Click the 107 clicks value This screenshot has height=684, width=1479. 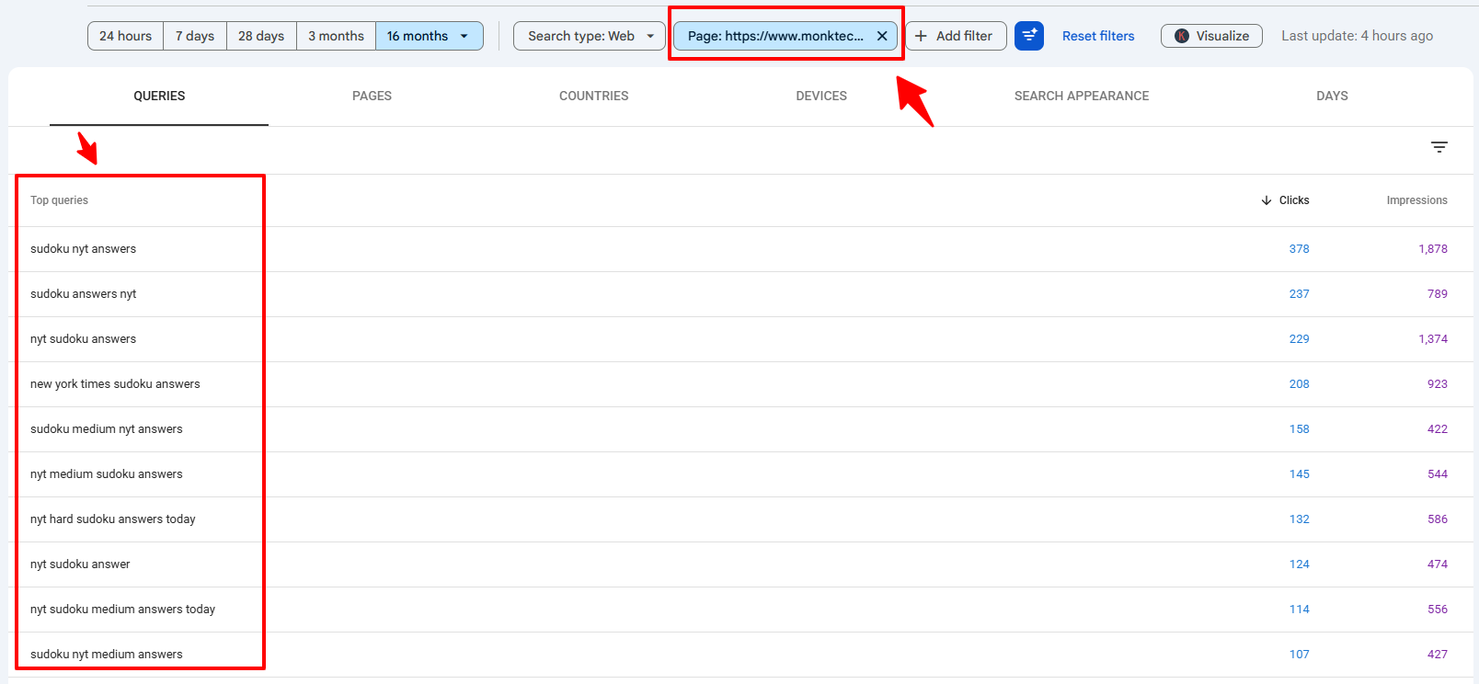pos(1299,655)
